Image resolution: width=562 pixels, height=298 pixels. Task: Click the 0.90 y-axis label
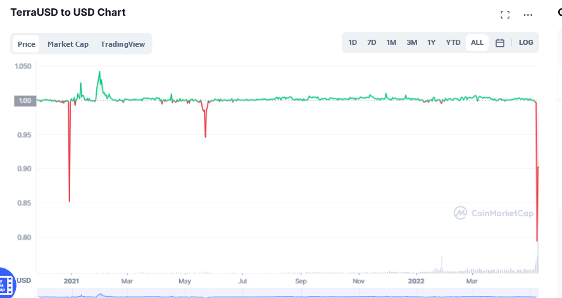pyautogui.click(x=25, y=169)
